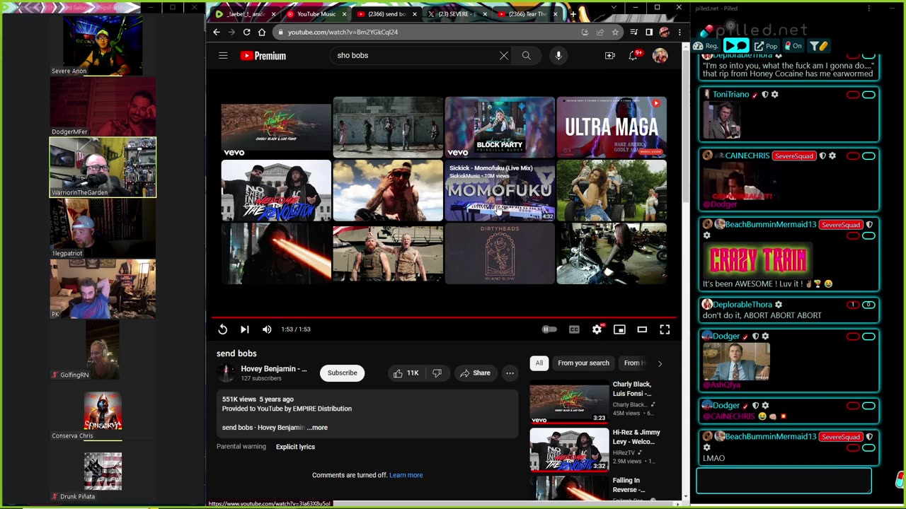906x509 pixels.
Task: Share the 'send bobs' video
Action: (475, 373)
